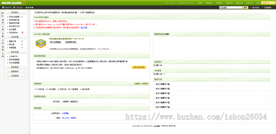Open 上传新文件 in the sidebar

pos(13,56)
